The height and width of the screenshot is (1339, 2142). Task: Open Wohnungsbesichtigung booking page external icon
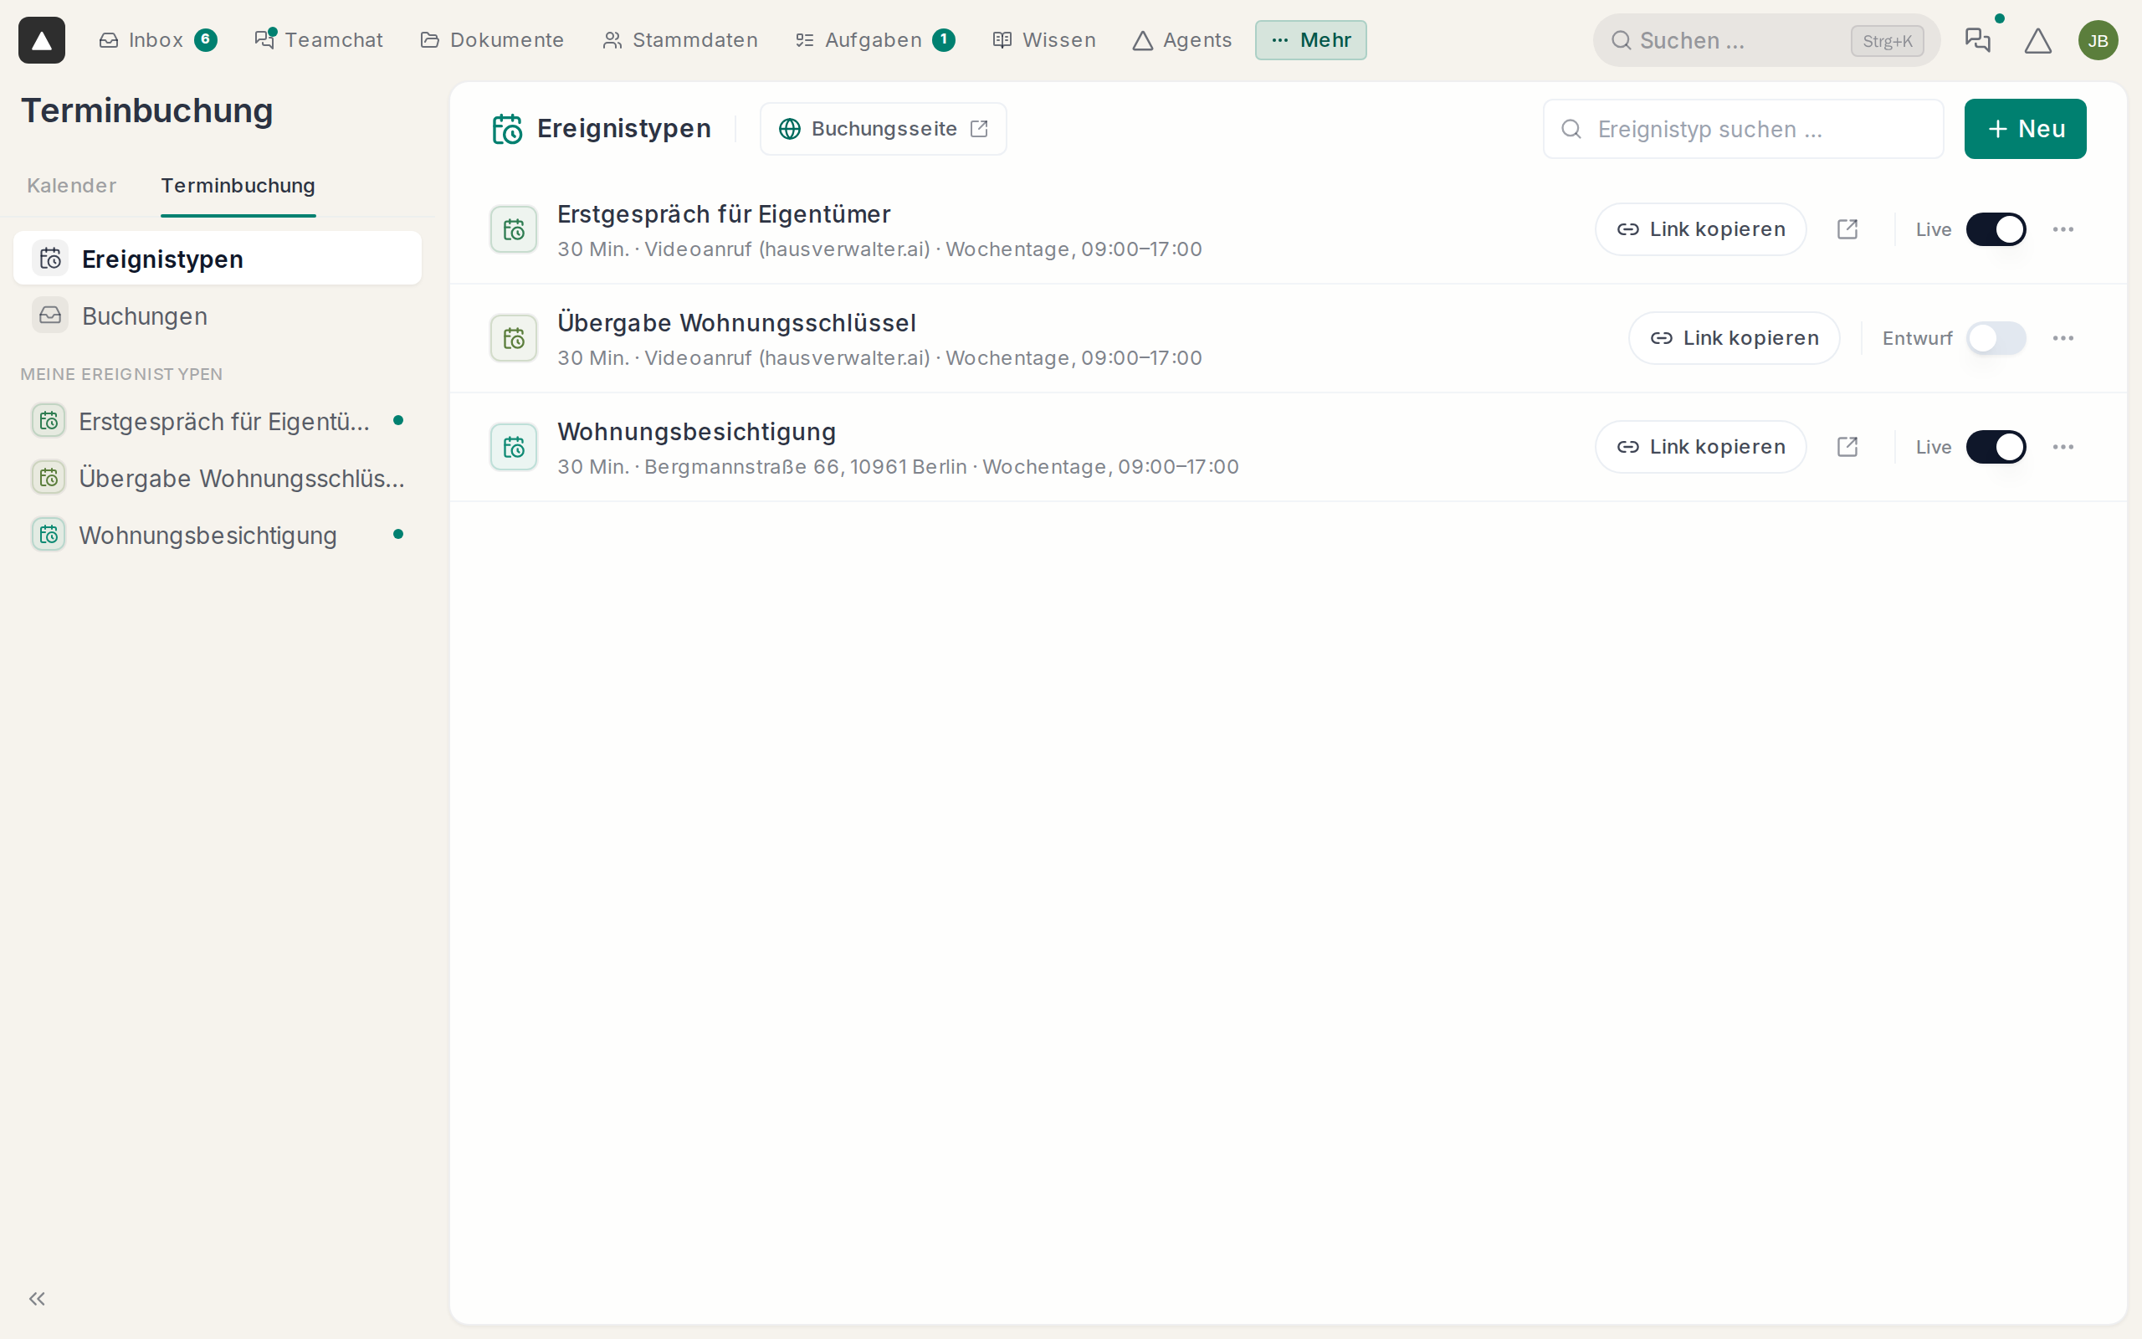(1847, 447)
